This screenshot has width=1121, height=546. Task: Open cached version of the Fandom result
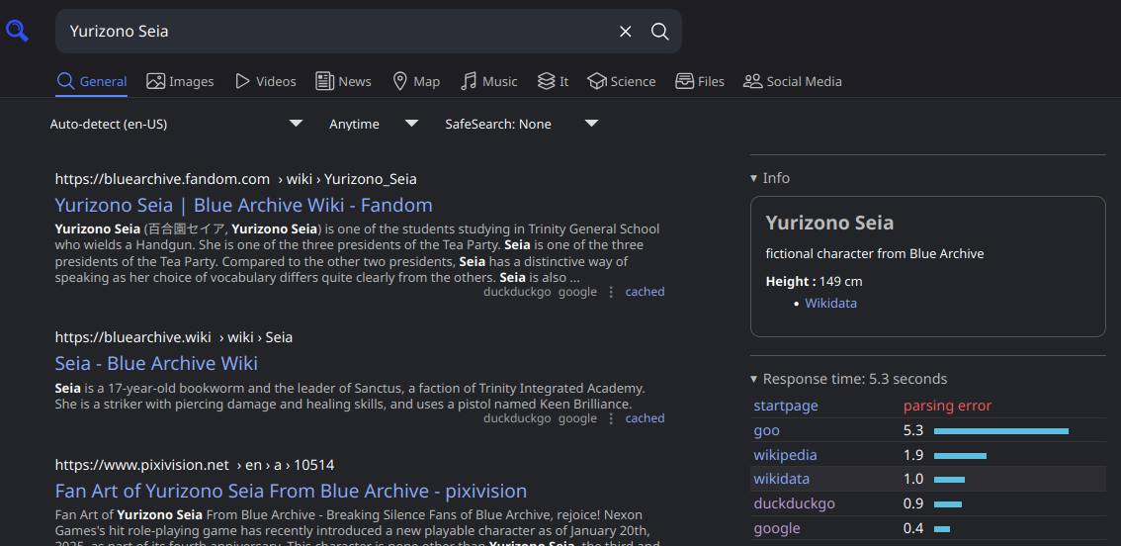click(x=645, y=292)
